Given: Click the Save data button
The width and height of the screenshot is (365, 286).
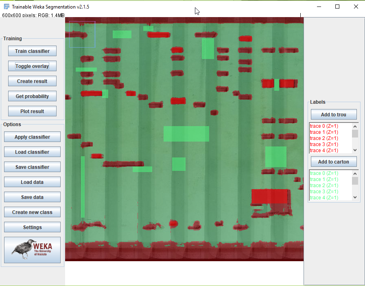Looking at the screenshot, I should point(32,197).
